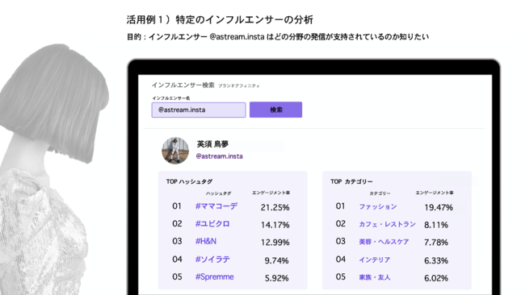Open the インテリア category link
This screenshot has width=525, height=295.
(x=374, y=260)
